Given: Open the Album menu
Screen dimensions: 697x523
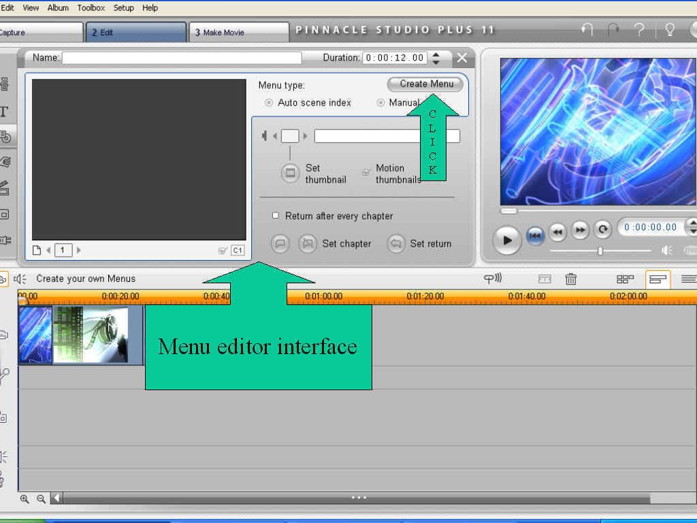Looking at the screenshot, I should [58, 7].
